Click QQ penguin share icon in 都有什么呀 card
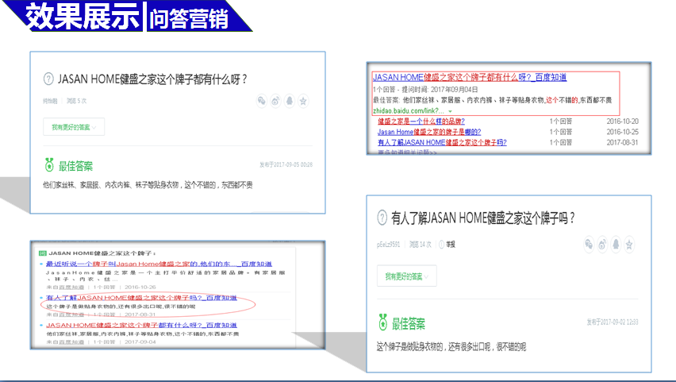The image size is (676, 382). pyautogui.click(x=290, y=101)
